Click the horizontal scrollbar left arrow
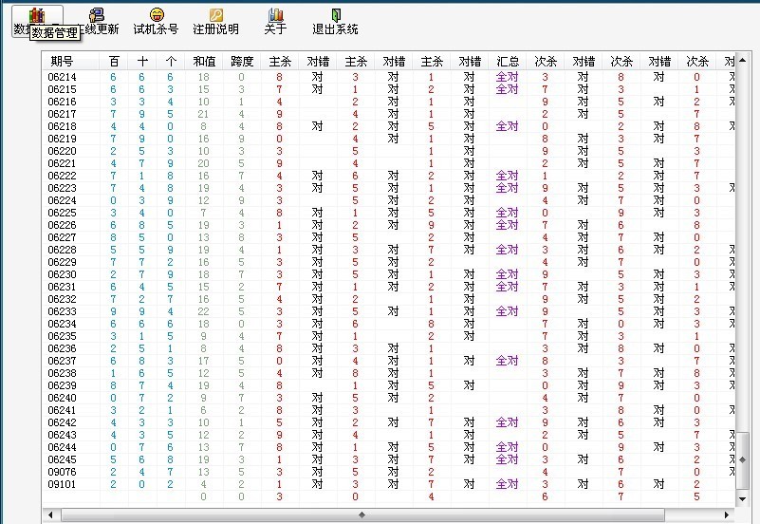Screen dimensions: 760x524 50,515
